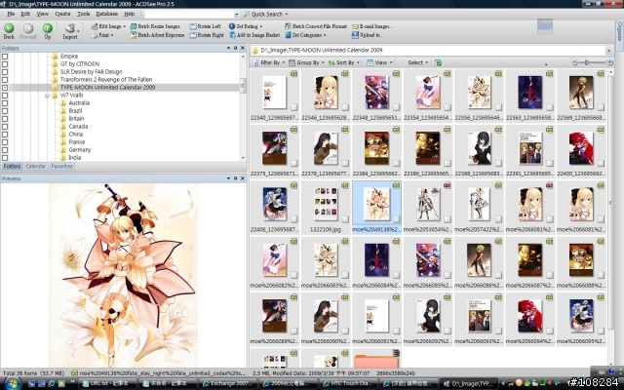
Task: Tick the checkbox beside GT by CITROEN
Action: click(x=5, y=64)
